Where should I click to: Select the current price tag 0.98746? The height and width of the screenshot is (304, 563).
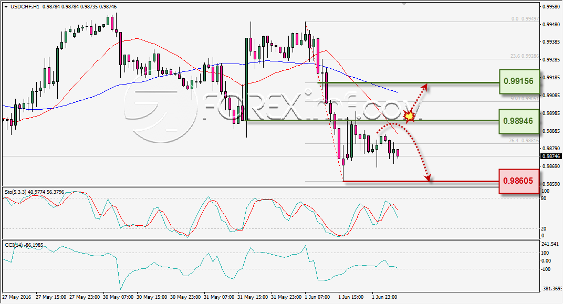click(551, 156)
